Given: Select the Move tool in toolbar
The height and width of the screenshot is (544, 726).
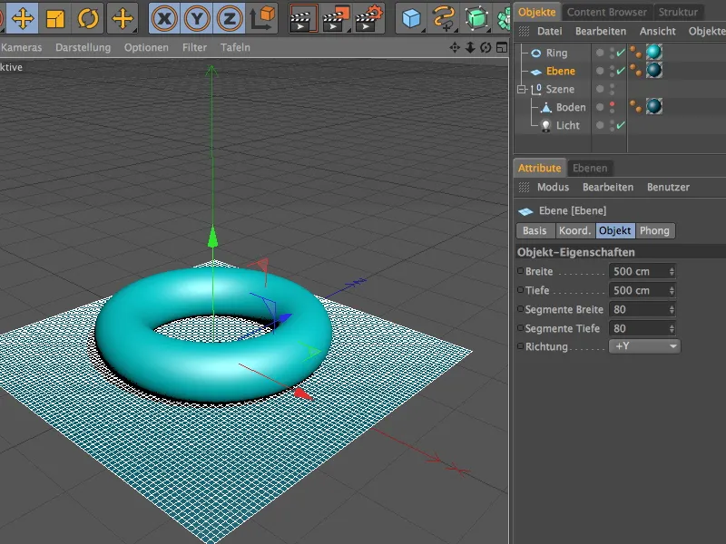Looking at the screenshot, I should click(23, 17).
